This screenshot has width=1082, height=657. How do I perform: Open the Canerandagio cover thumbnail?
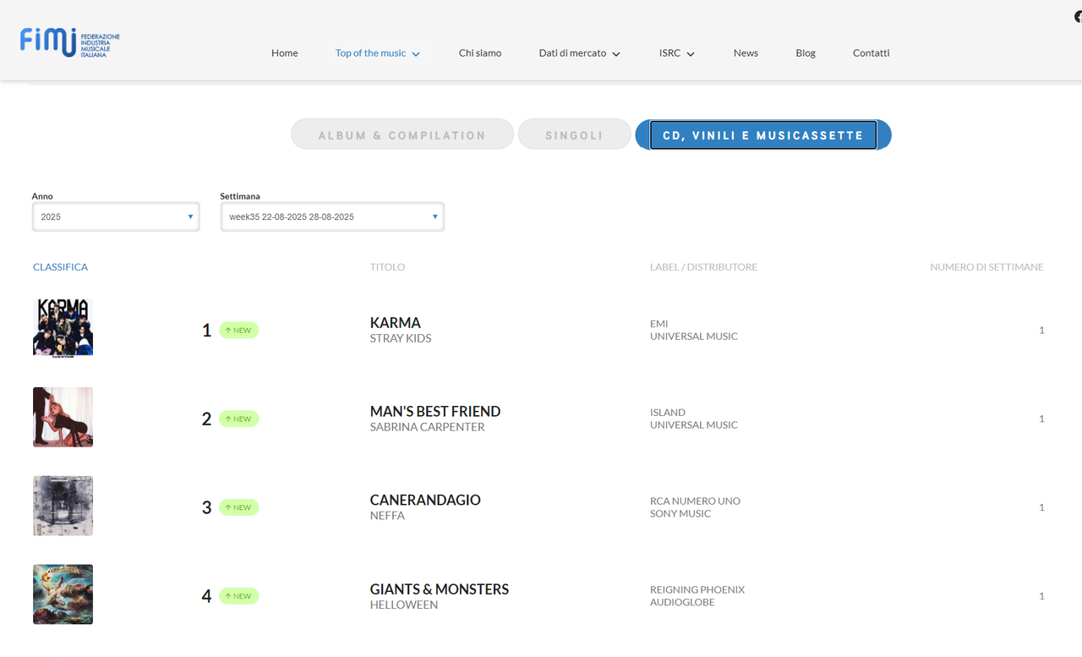coord(63,506)
